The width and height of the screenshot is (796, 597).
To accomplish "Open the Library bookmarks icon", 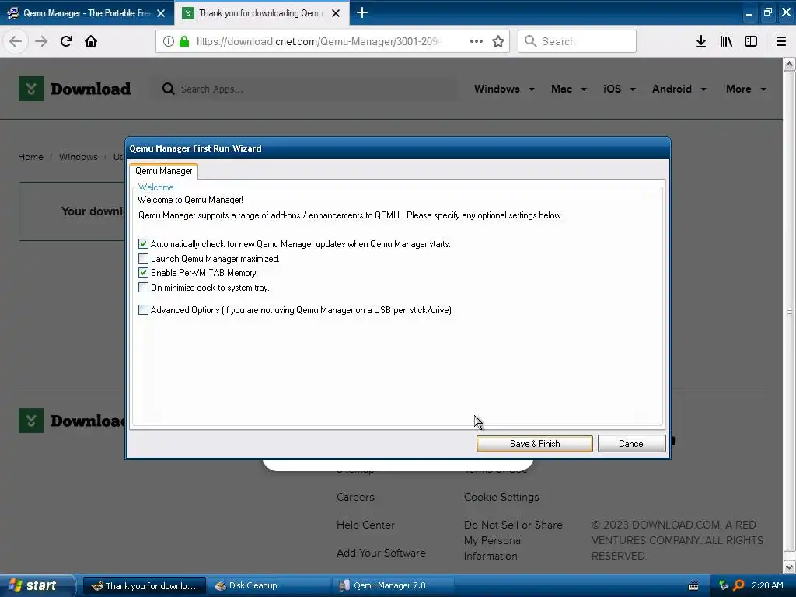I will (x=726, y=41).
